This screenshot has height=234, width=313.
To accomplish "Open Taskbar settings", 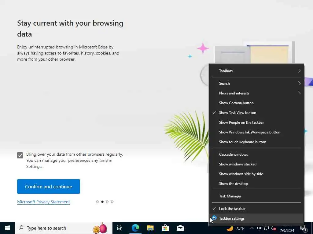I will (256, 218).
